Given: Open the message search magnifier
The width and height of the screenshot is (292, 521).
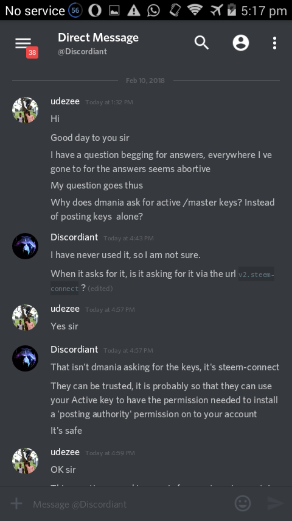Looking at the screenshot, I should tap(201, 43).
